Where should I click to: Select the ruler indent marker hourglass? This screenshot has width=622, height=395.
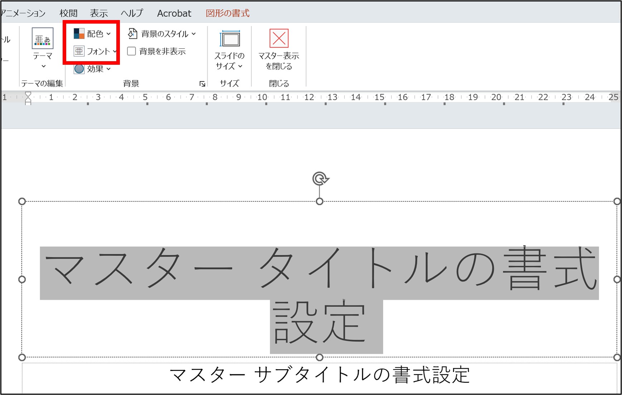point(28,98)
